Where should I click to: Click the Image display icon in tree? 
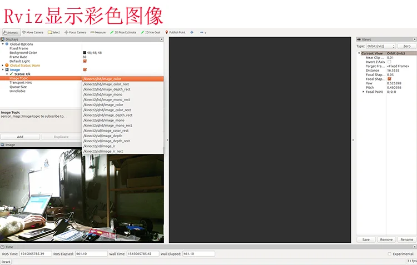pyautogui.click(x=7, y=69)
